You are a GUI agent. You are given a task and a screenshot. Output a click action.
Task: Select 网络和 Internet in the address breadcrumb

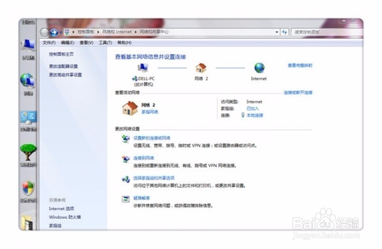click(116, 32)
